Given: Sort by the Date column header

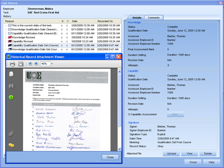Looking at the screenshot, I should coord(83,21).
